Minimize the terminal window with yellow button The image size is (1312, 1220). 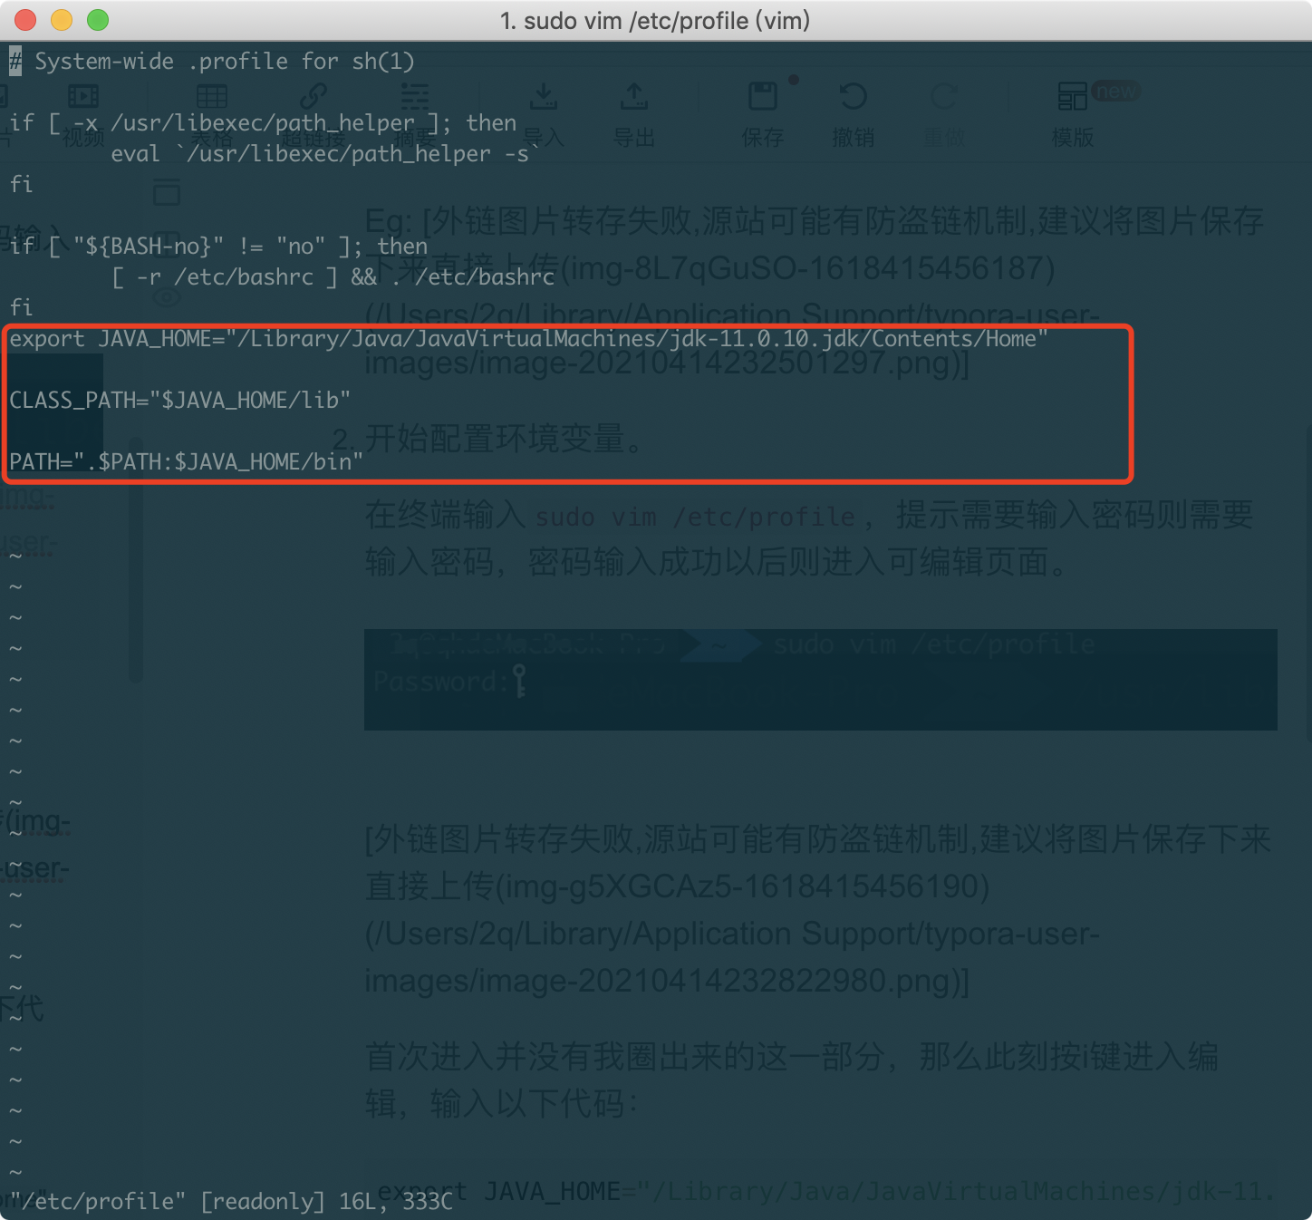62,20
